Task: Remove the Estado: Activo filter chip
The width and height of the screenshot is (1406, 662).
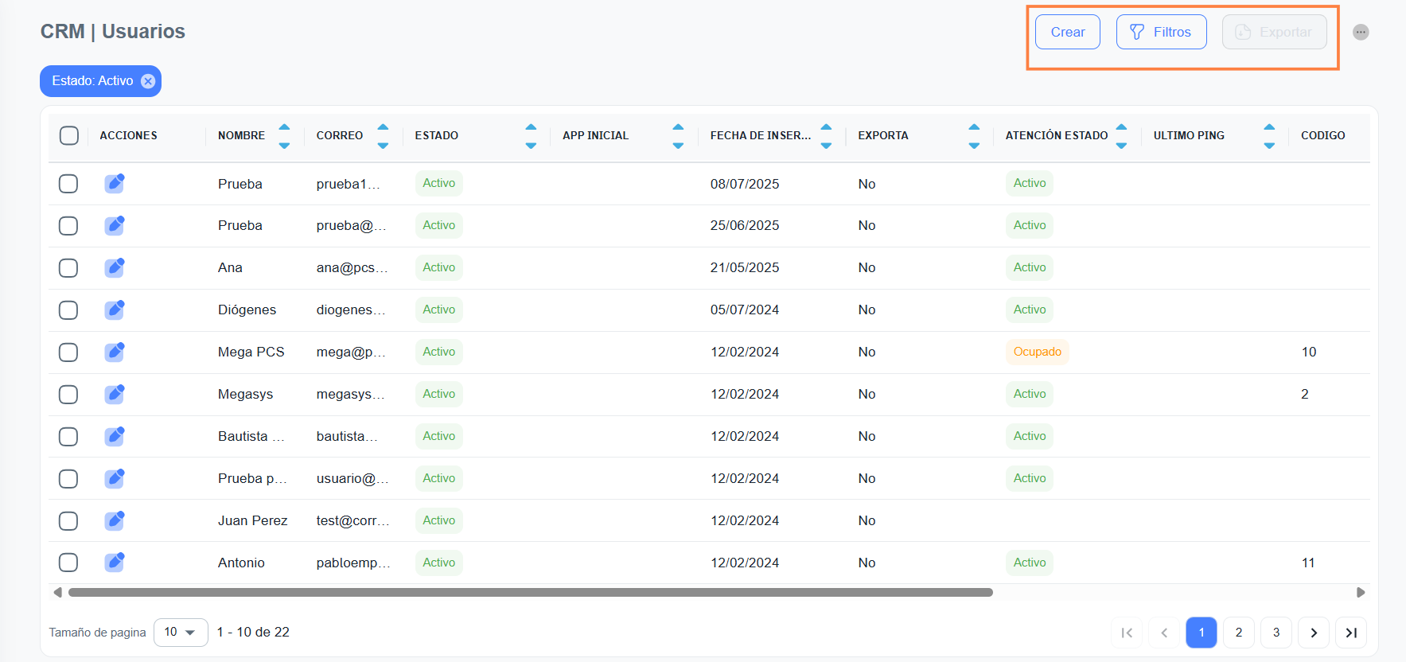Action: pyautogui.click(x=148, y=81)
